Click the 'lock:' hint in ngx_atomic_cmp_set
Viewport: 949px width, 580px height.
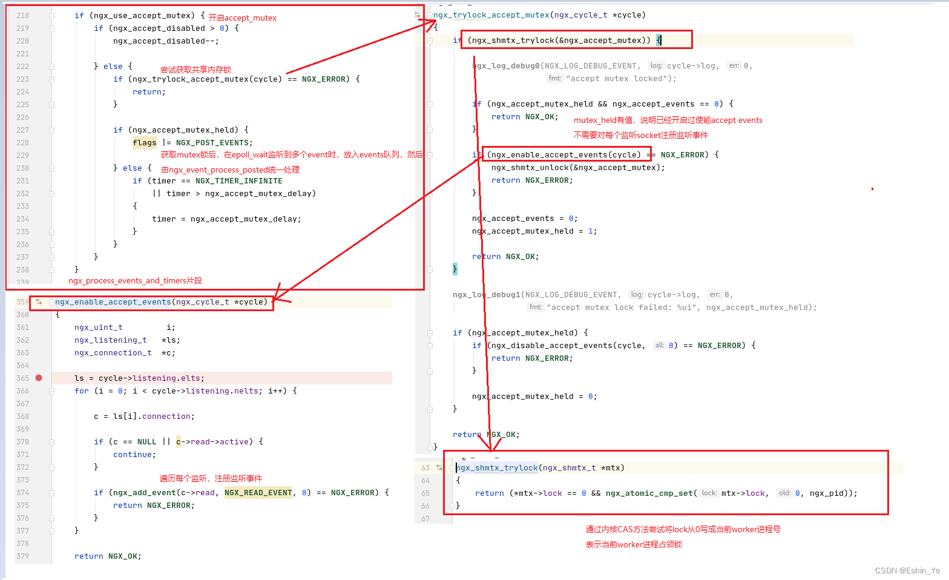point(709,493)
